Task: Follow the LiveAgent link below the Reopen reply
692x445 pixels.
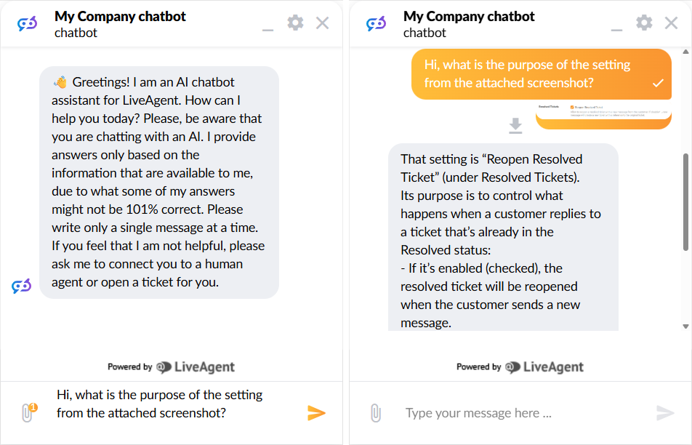Action: 520,367
